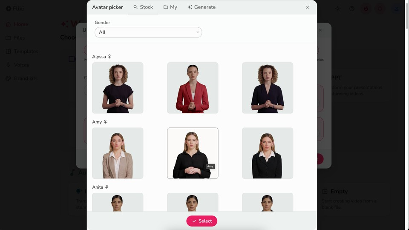Click the Alyssa group label
This screenshot has height=230, width=409.
click(99, 57)
